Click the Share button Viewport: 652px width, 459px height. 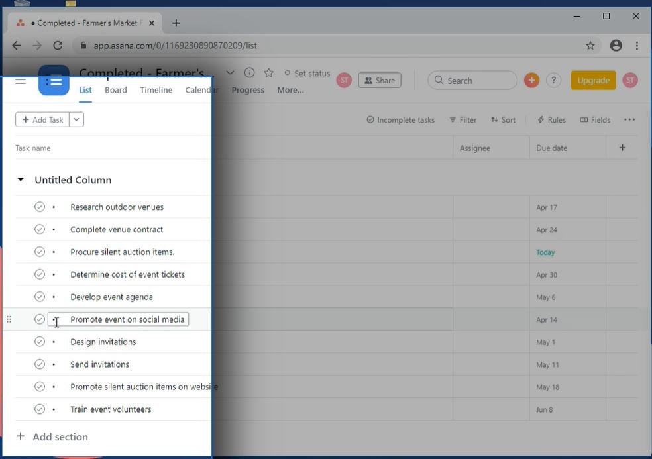(x=379, y=81)
